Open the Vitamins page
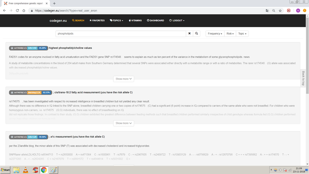The height and width of the screenshot is (174, 309). coord(135,20)
